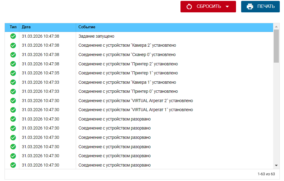284x181 pixels.
Task: Click the scrollbar up arrow
Action: (276, 27)
